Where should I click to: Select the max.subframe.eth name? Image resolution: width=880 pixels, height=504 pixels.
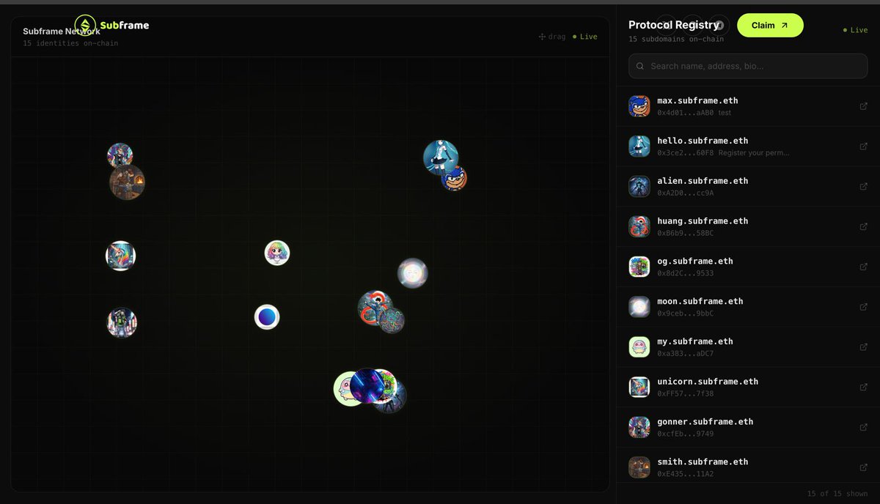coord(697,100)
